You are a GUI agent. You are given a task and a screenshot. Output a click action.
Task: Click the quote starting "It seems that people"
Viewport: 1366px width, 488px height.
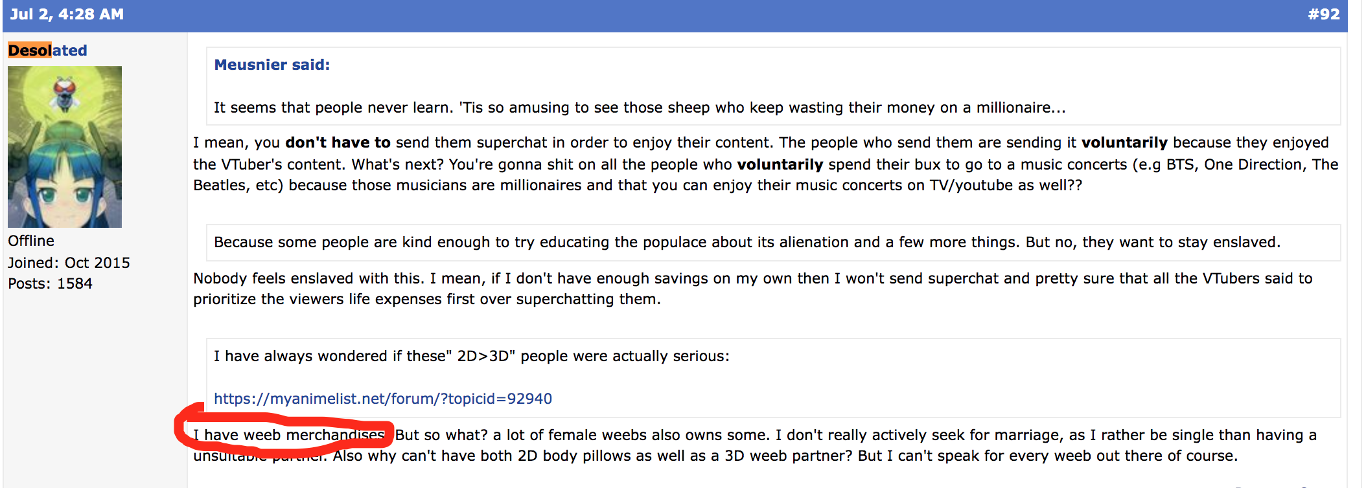[x=639, y=107]
